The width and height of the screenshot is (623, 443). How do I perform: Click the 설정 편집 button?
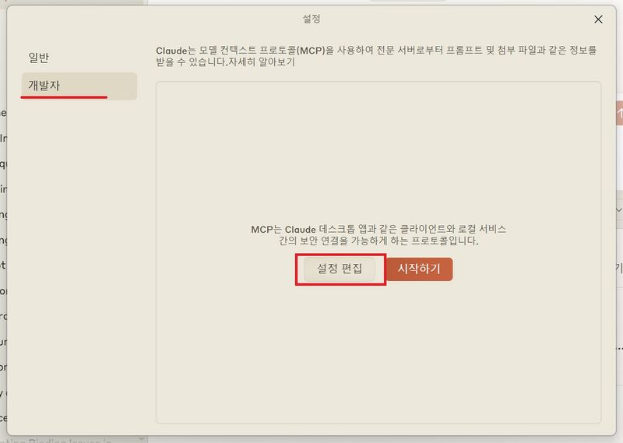(340, 269)
